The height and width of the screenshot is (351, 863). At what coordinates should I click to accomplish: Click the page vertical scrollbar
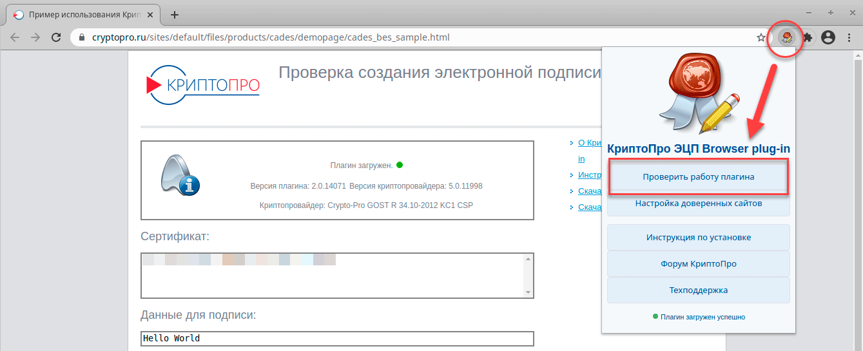coord(858,201)
